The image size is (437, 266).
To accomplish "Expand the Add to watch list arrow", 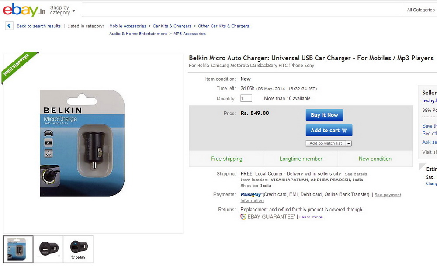I will (x=349, y=143).
